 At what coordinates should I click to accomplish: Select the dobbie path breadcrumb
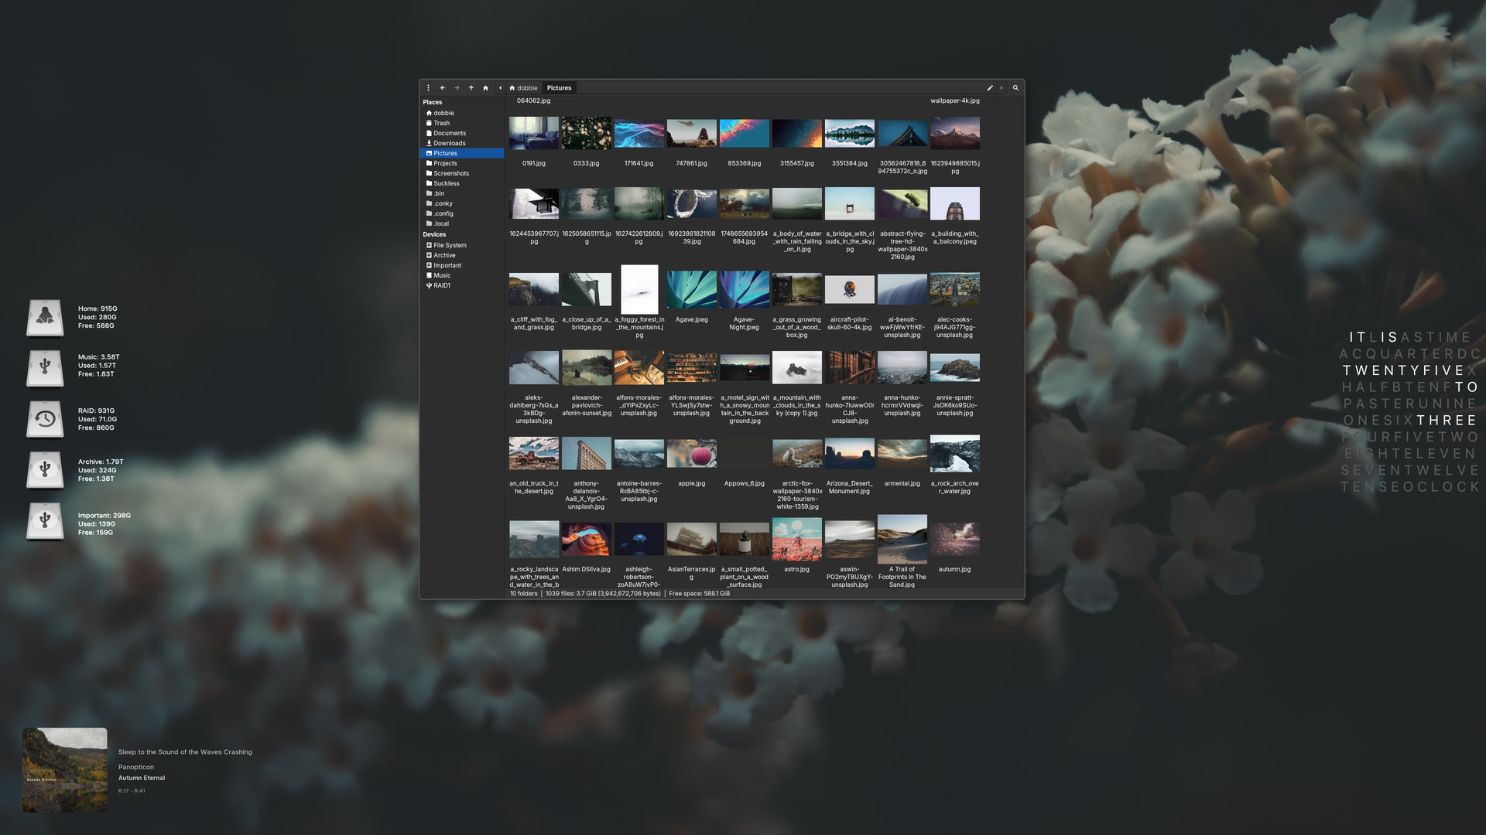coord(524,88)
